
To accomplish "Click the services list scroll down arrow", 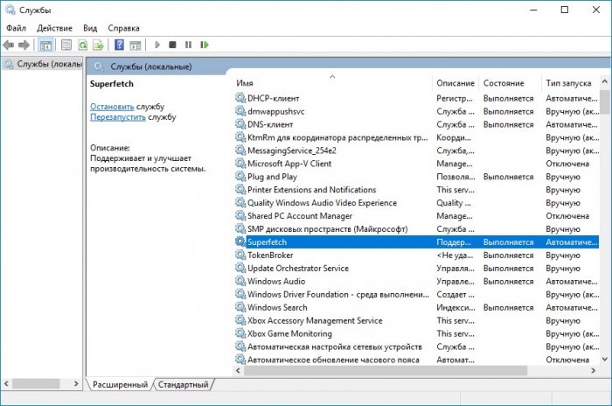I will (605, 359).
